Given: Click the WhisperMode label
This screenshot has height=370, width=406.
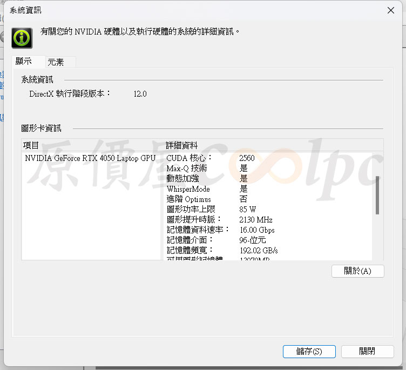Looking at the screenshot, I should [188, 189].
